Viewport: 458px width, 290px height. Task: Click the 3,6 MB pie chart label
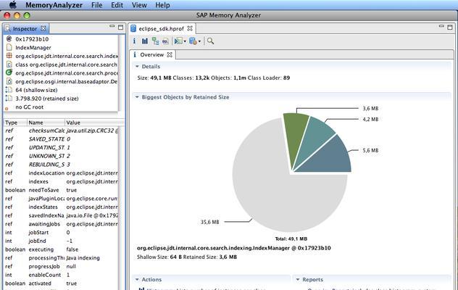[x=370, y=109]
